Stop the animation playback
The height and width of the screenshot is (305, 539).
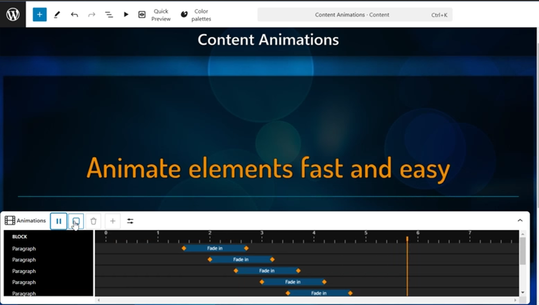pyautogui.click(x=76, y=221)
